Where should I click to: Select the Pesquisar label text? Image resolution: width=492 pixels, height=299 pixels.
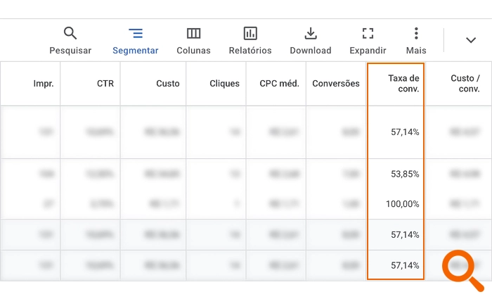click(70, 51)
